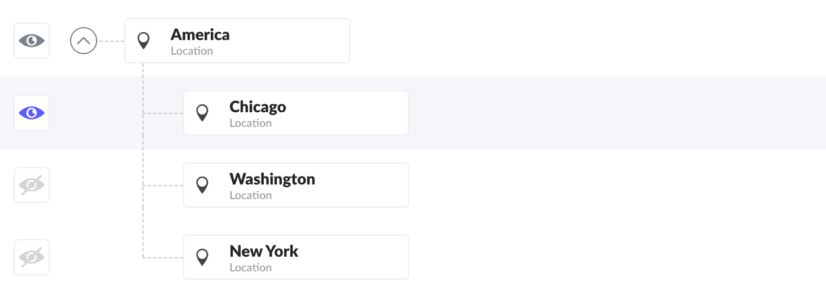Hide Chicago using its blue eye icon
Image resolution: width=826 pixels, height=299 pixels.
[x=32, y=113]
